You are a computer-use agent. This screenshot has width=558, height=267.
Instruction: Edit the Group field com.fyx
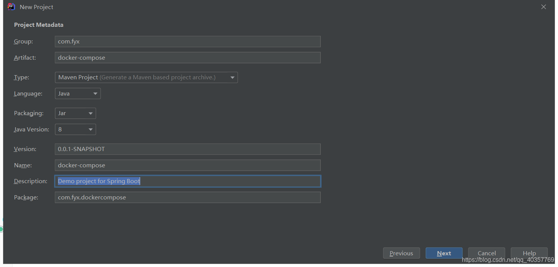[x=188, y=42]
